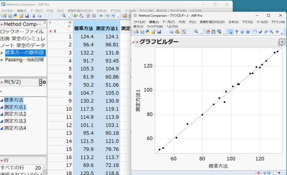Screen dimensions: 287x175
Task: Open red triangle menu next to Method Comp table name
Action: click(x=2, y=24)
